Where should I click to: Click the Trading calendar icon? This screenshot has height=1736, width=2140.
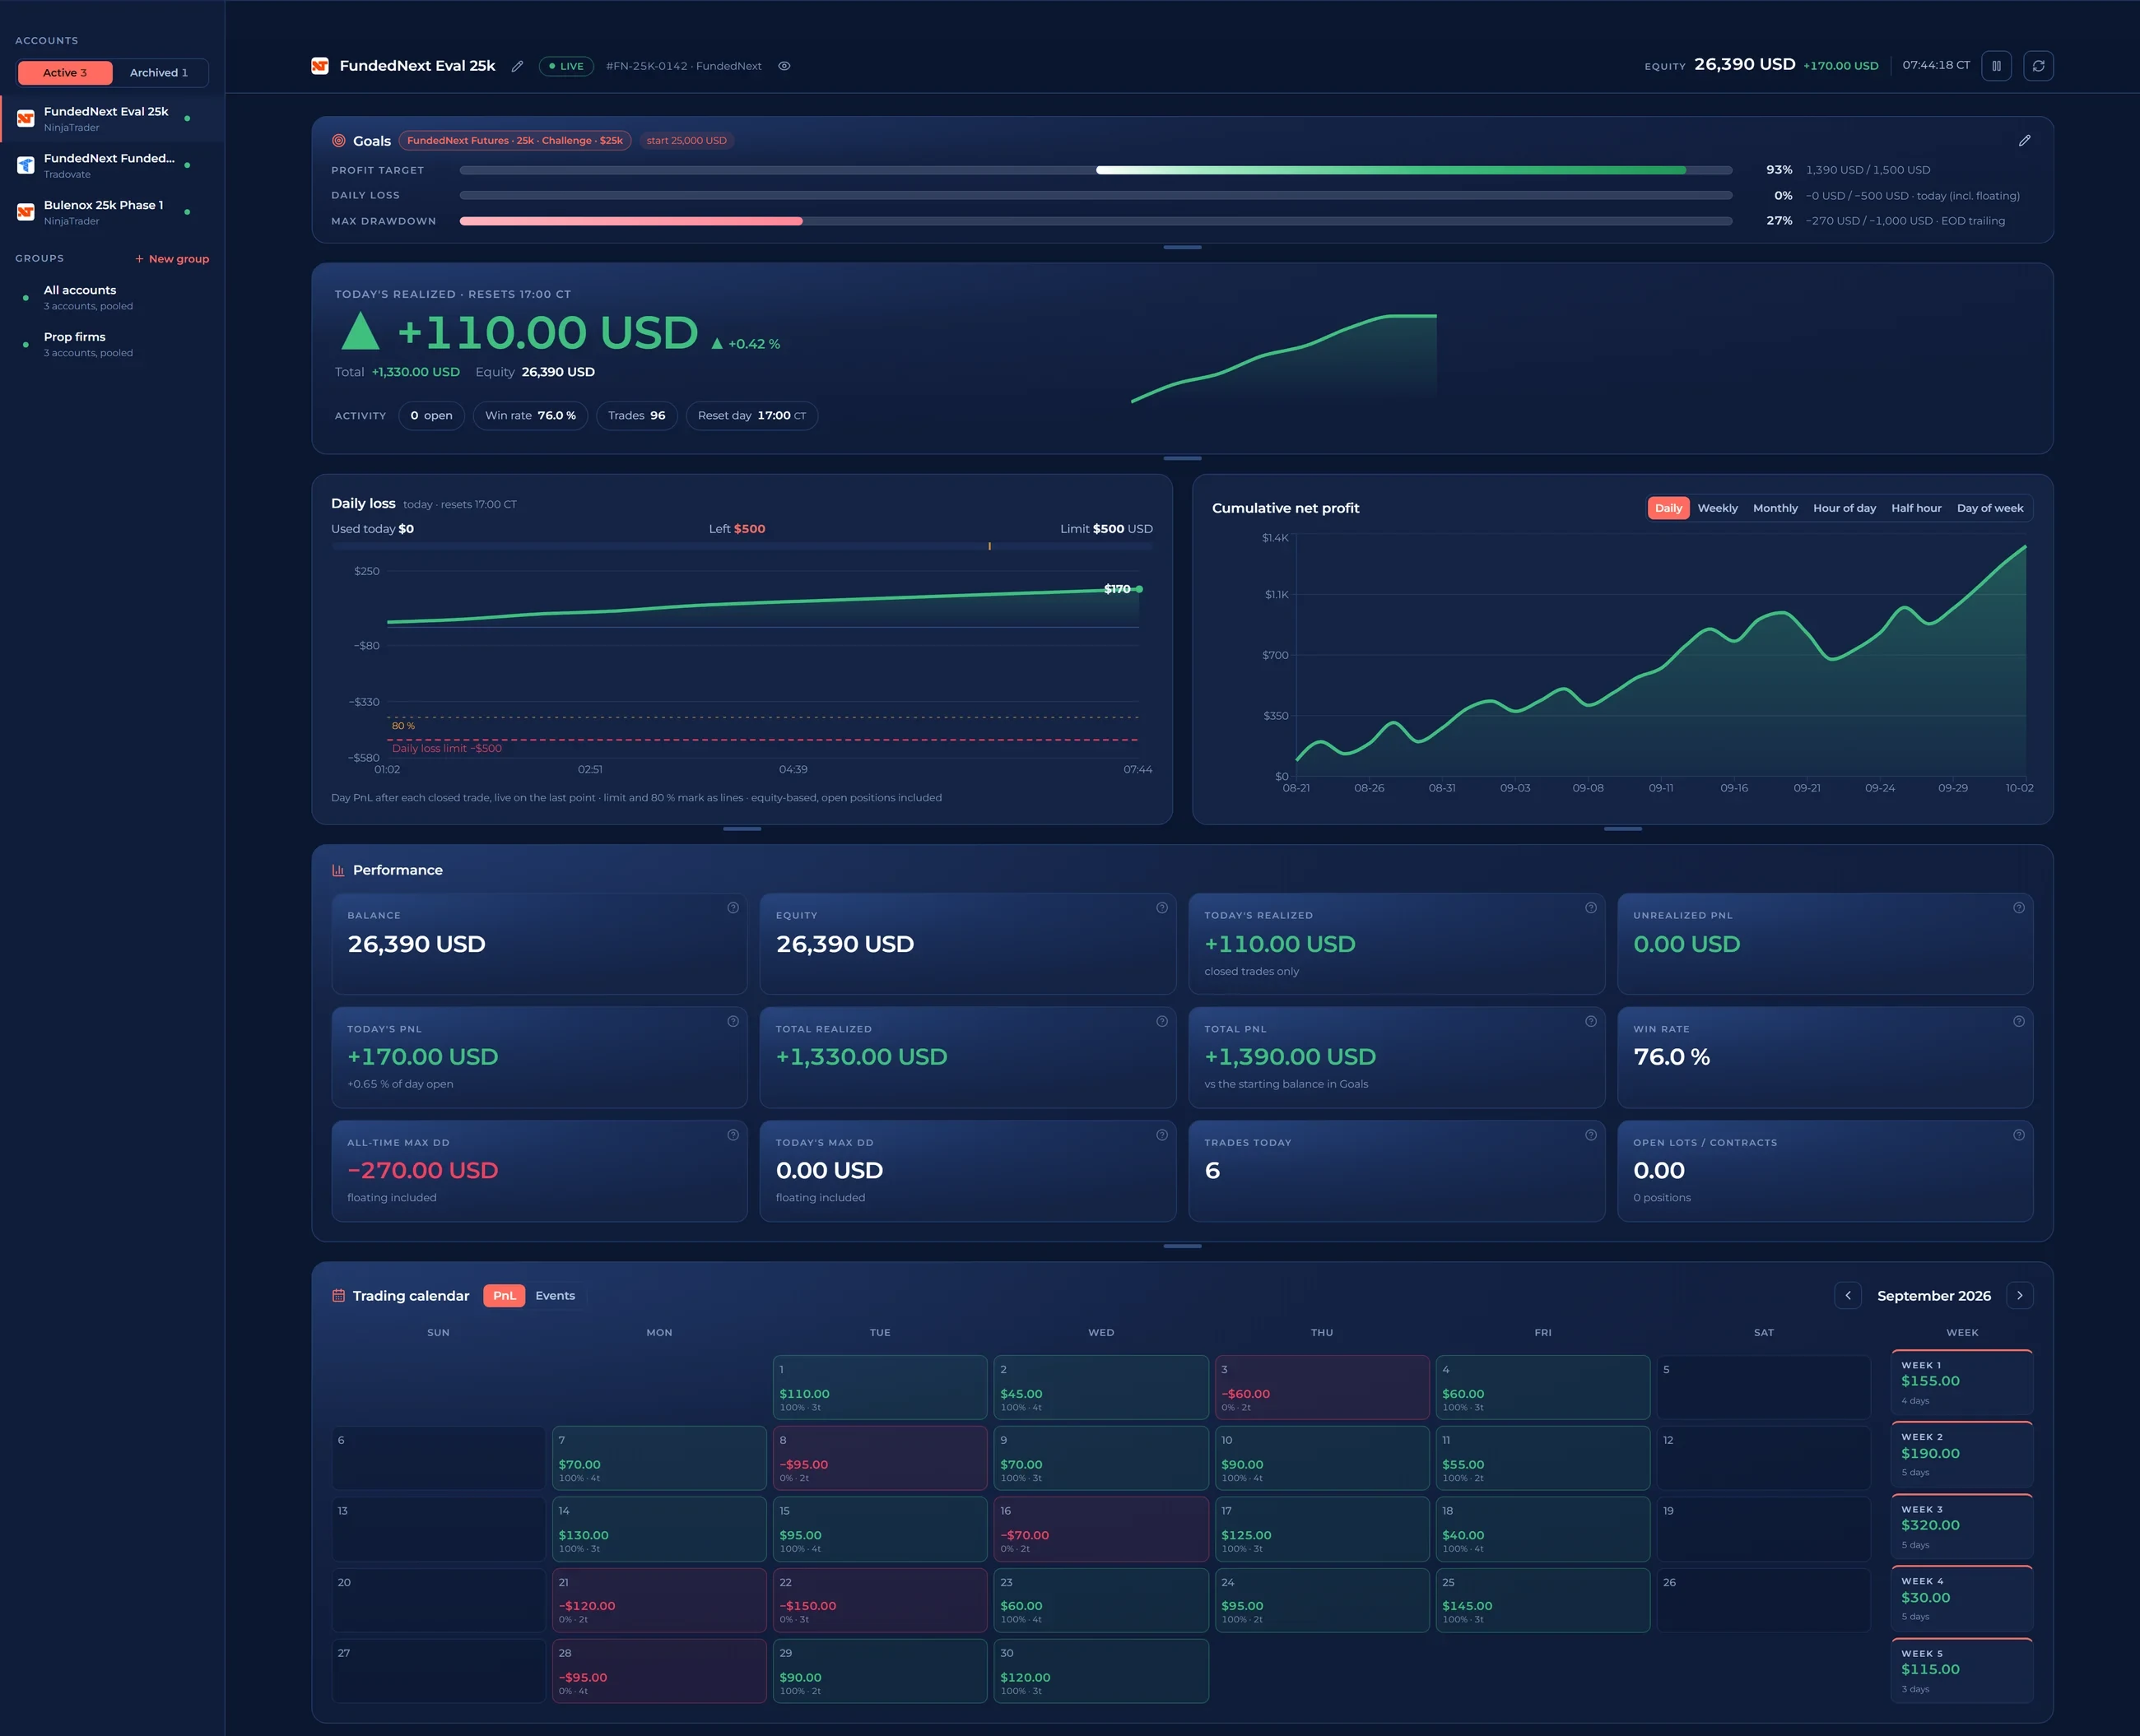point(338,1295)
